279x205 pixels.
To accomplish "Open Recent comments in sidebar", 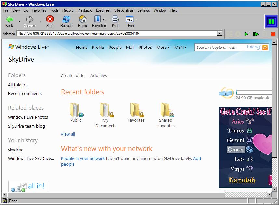I will coord(25,94).
